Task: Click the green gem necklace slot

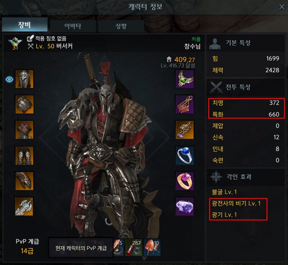Action: click(x=185, y=79)
